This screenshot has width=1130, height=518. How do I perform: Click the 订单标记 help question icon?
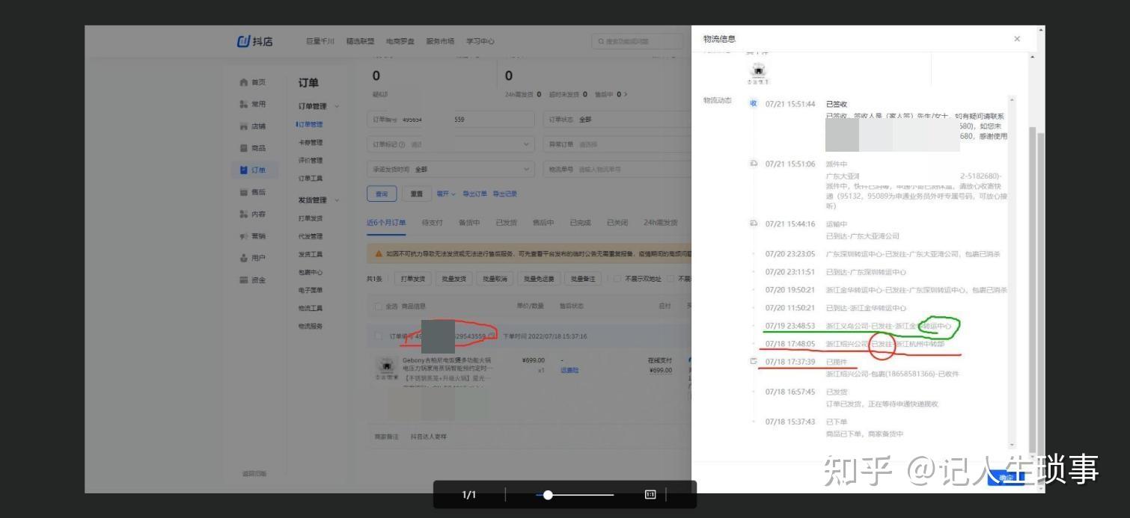coord(402,144)
